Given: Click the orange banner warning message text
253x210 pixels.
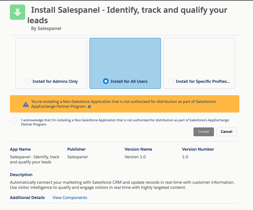Looking at the screenshot, I should click(x=124, y=104).
